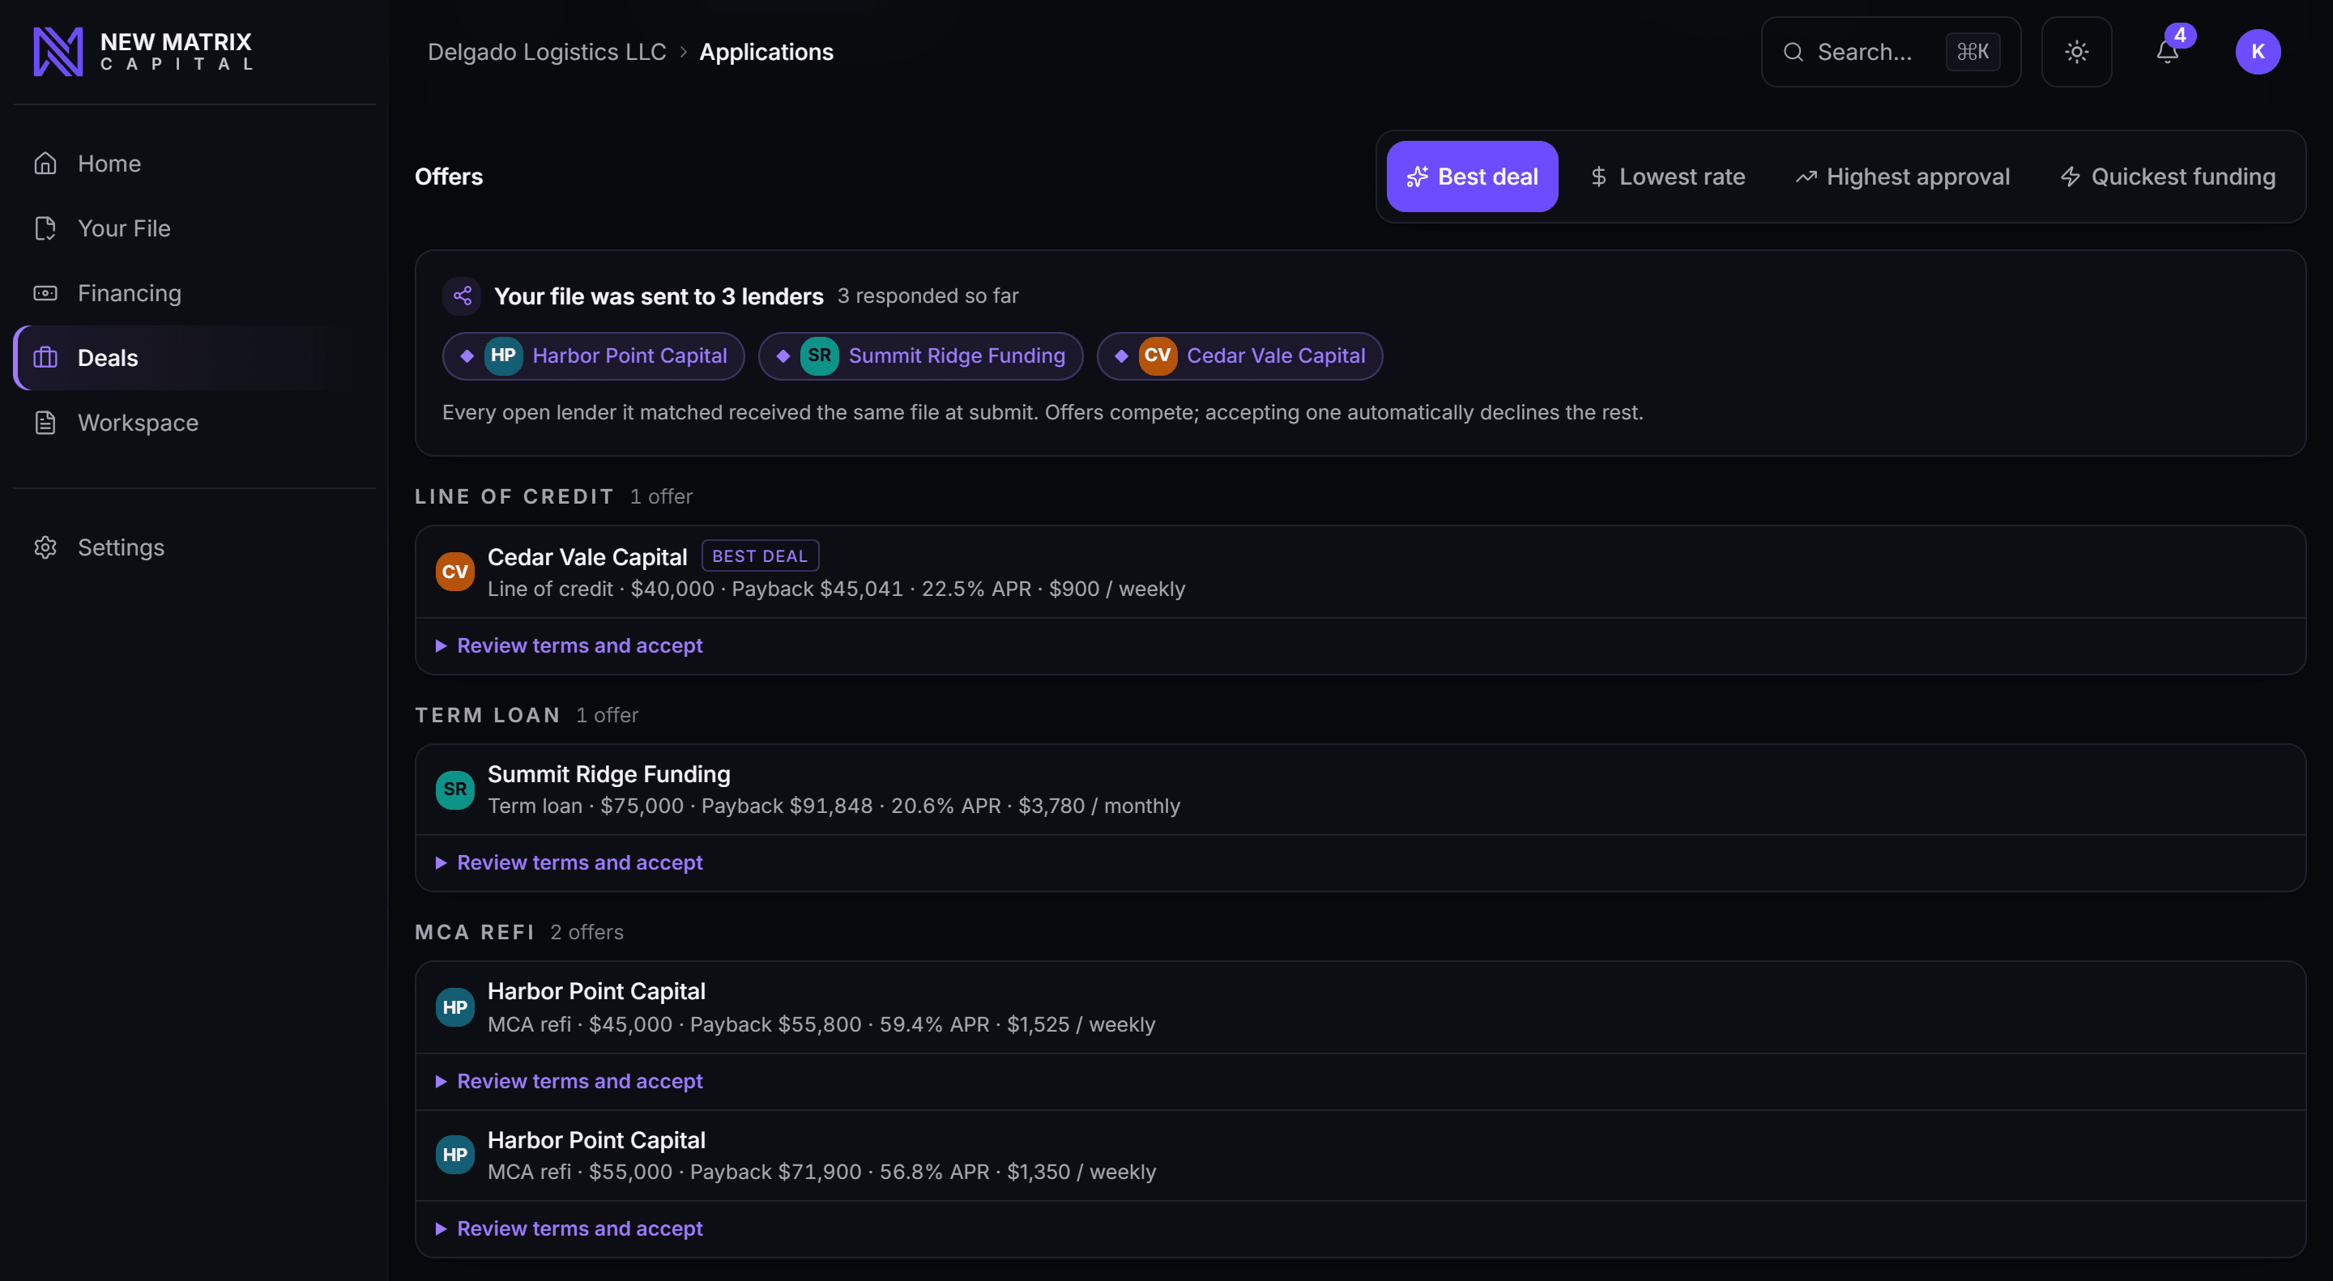Expand Cedar Vale review terms and accept

[569, 645]
